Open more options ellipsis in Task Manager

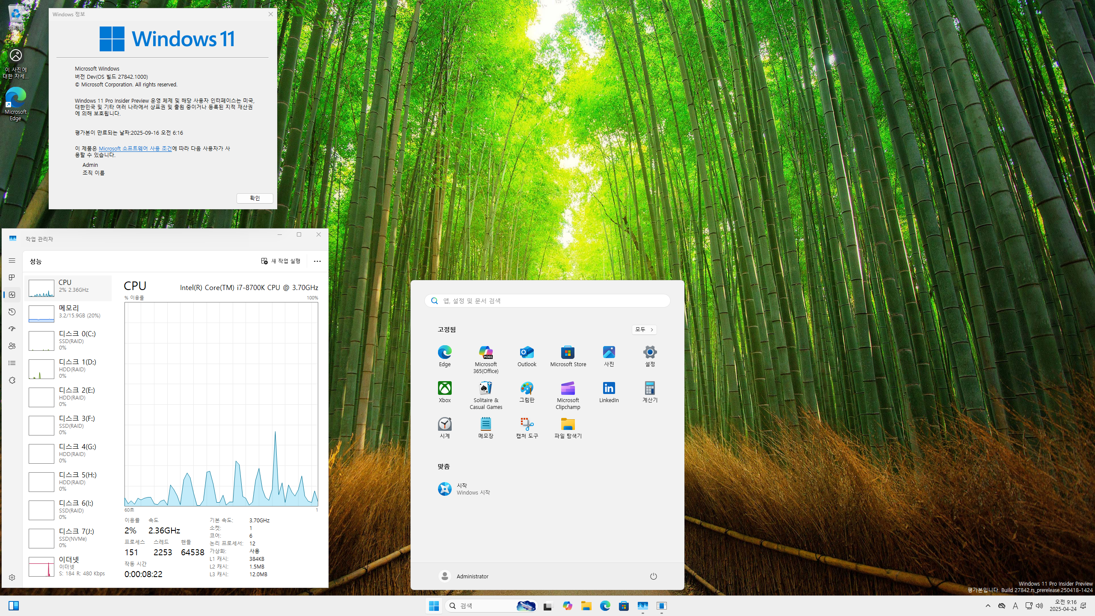[317, 261]
